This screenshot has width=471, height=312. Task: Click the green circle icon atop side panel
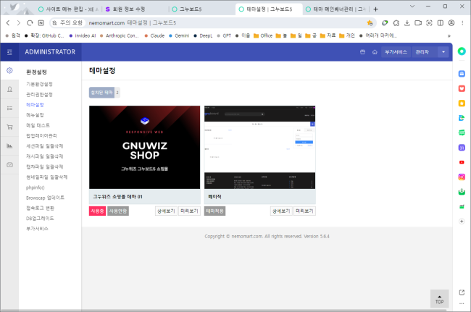pyautogui.click(x=462, y=51)
